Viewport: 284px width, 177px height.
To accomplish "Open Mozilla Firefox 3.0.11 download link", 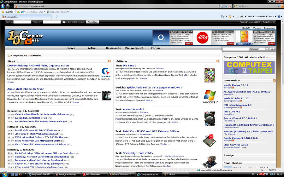I will coord(236,85).
